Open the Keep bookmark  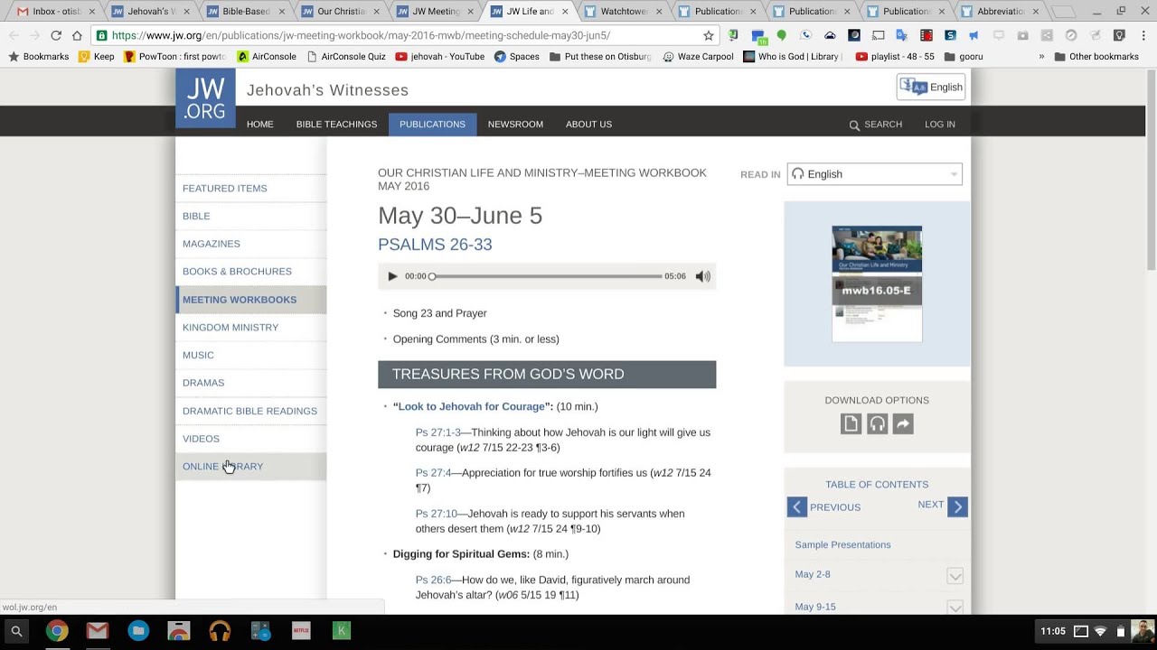(x=97, y=56)
